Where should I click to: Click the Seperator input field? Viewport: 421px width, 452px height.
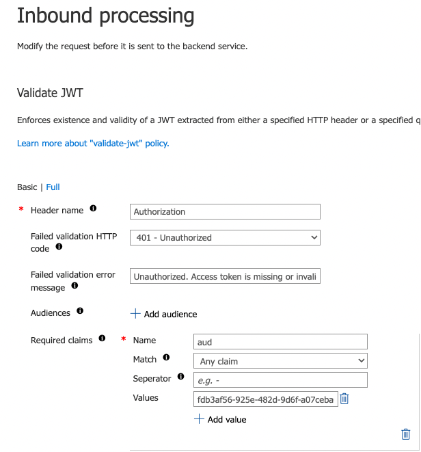coord(280,380)
